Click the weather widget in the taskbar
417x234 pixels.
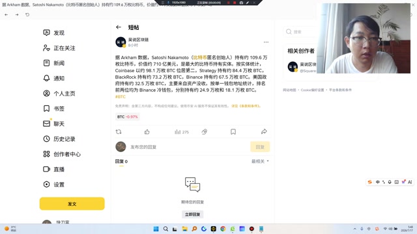click(10, 229)
